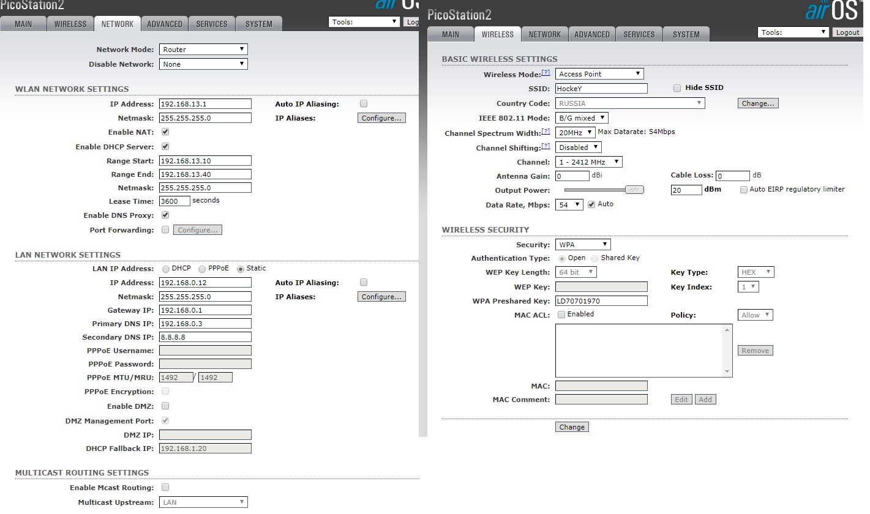The width and height of the screenshot is (870, 514).
Task: Open the IEEE 802.11 Mode dropdown
Action: (x=582, y=118)
